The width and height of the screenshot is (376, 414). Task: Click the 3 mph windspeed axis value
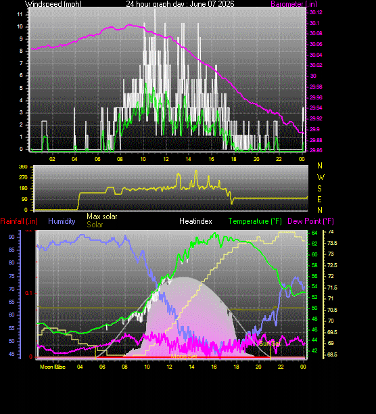[x=21, y=112]
